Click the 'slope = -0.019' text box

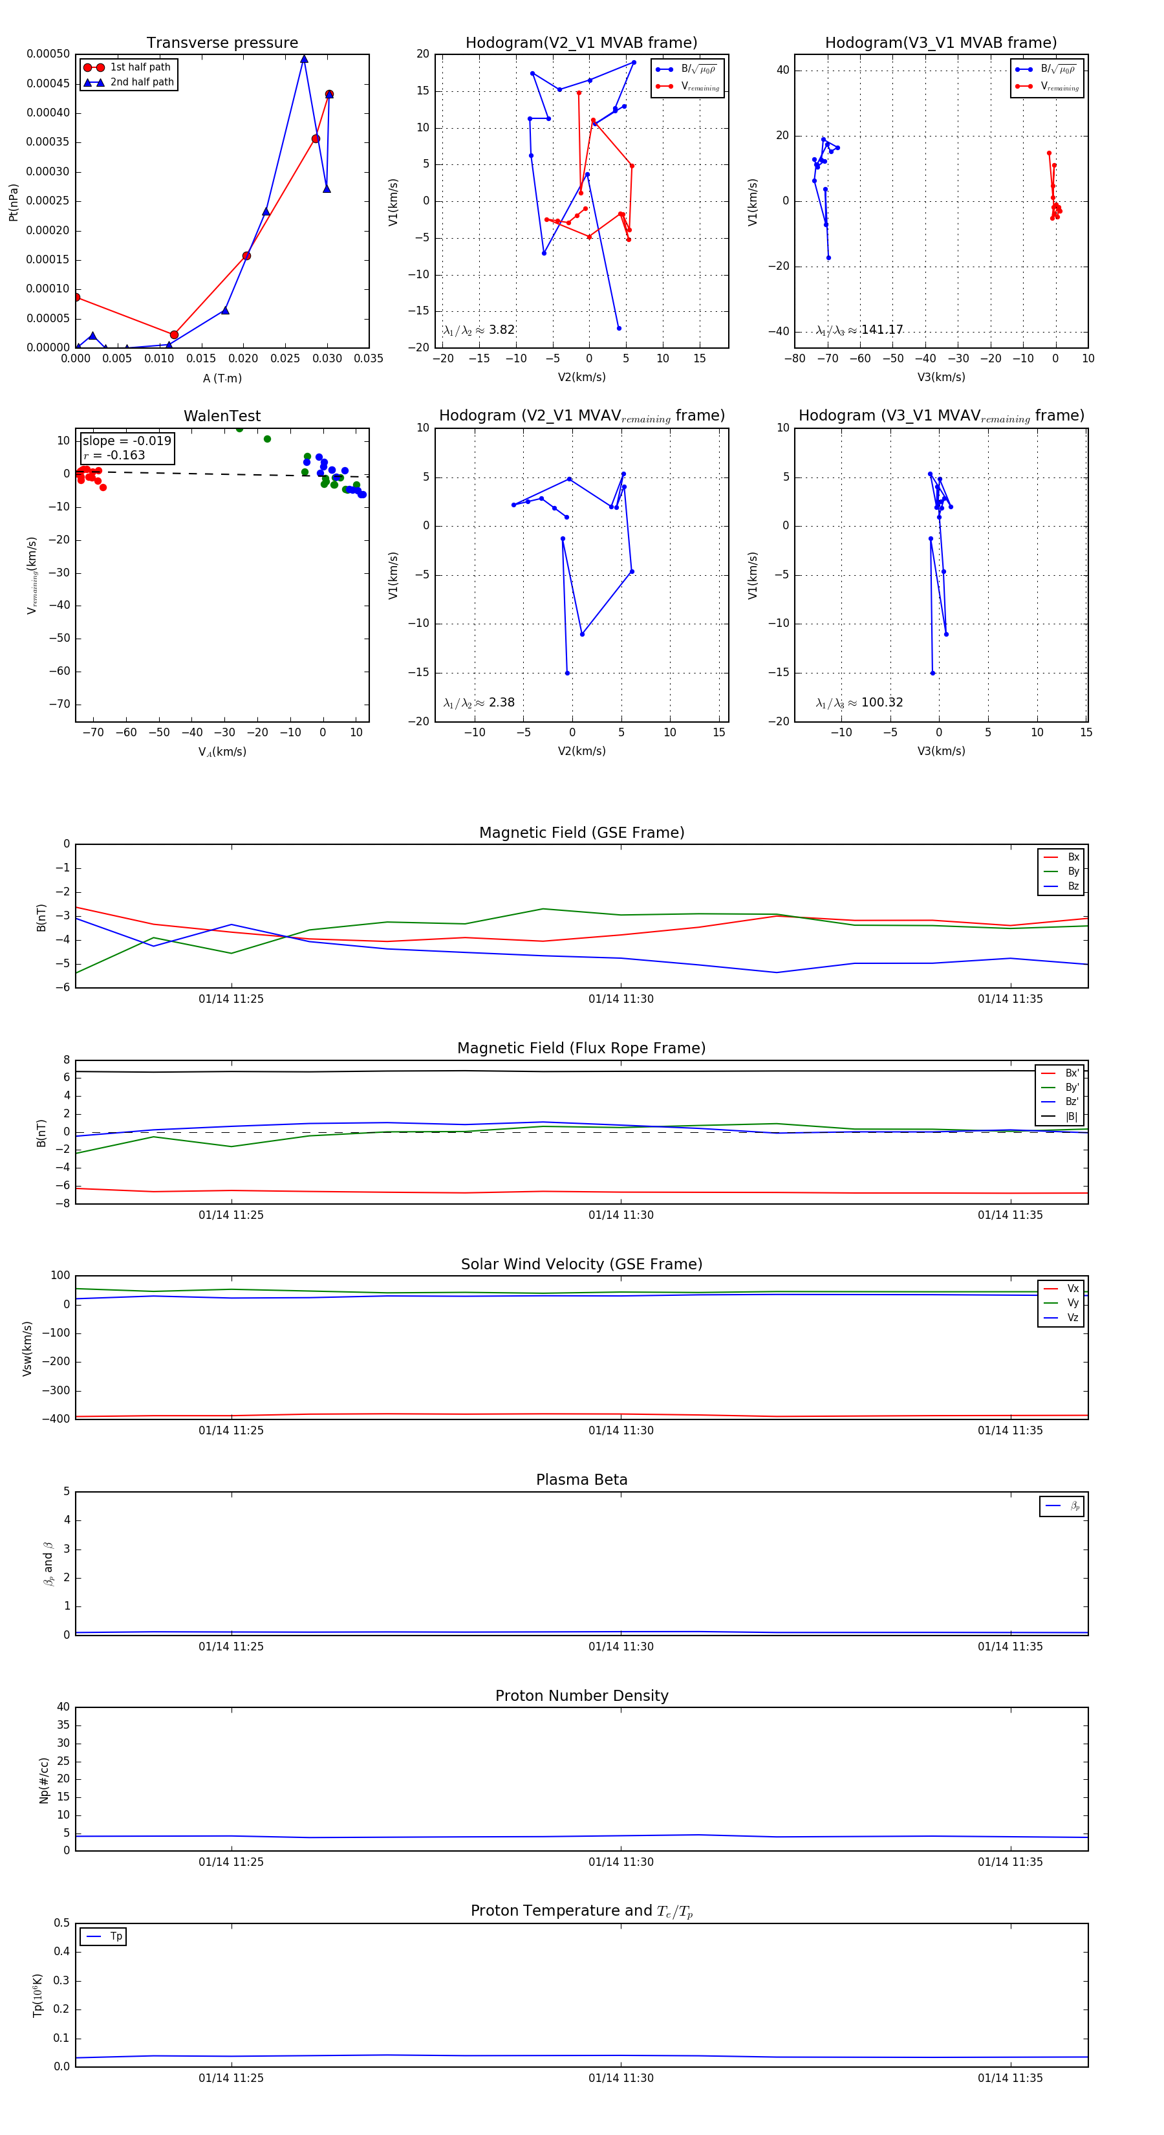click(127, 441)
